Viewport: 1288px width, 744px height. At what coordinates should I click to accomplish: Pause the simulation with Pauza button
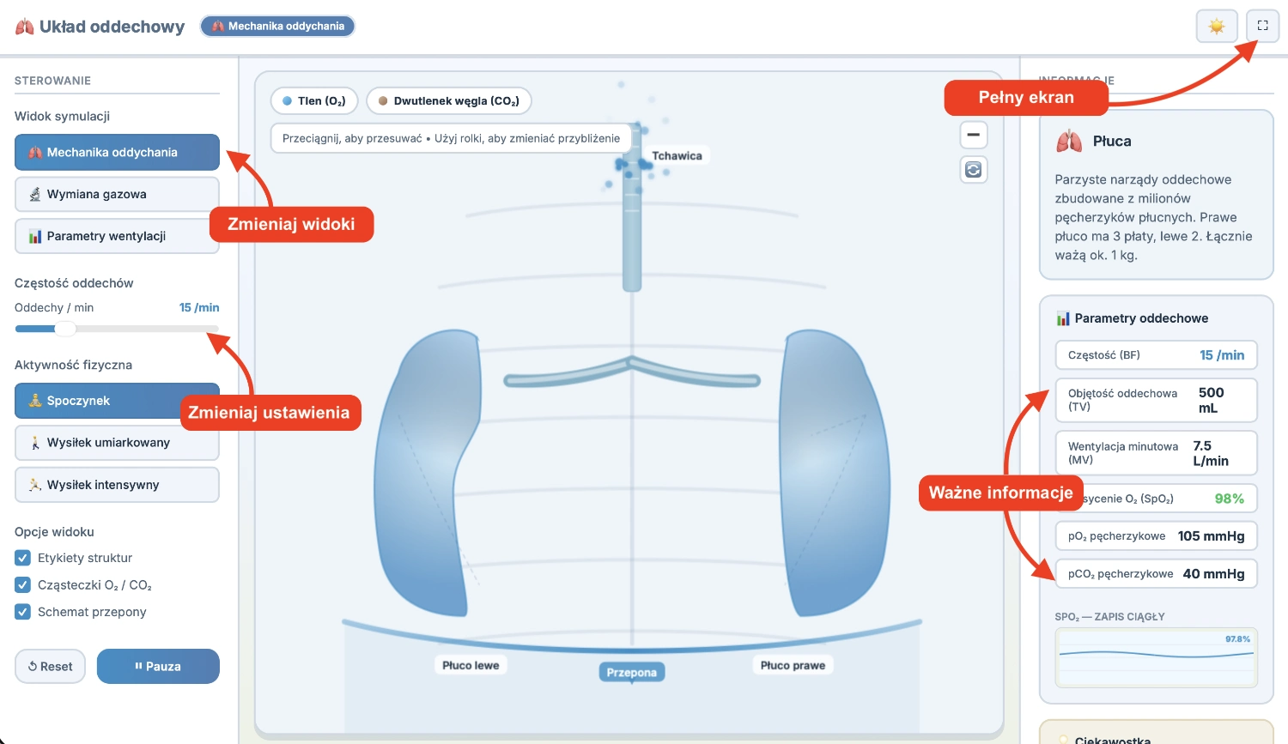tap(158, 667)
